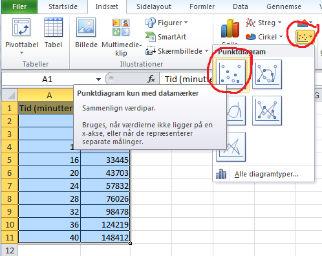Expand the Cirkel chart dropdown arrow
Screen dimensions: 322x256
[x=281, y=37]
